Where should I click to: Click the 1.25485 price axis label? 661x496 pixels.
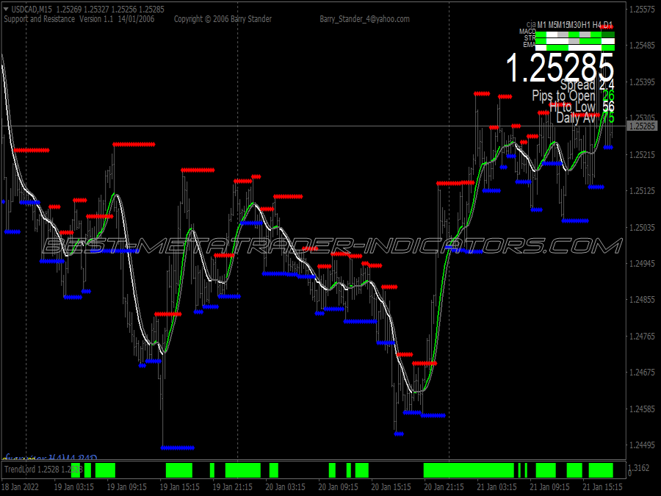pos(642,45)
